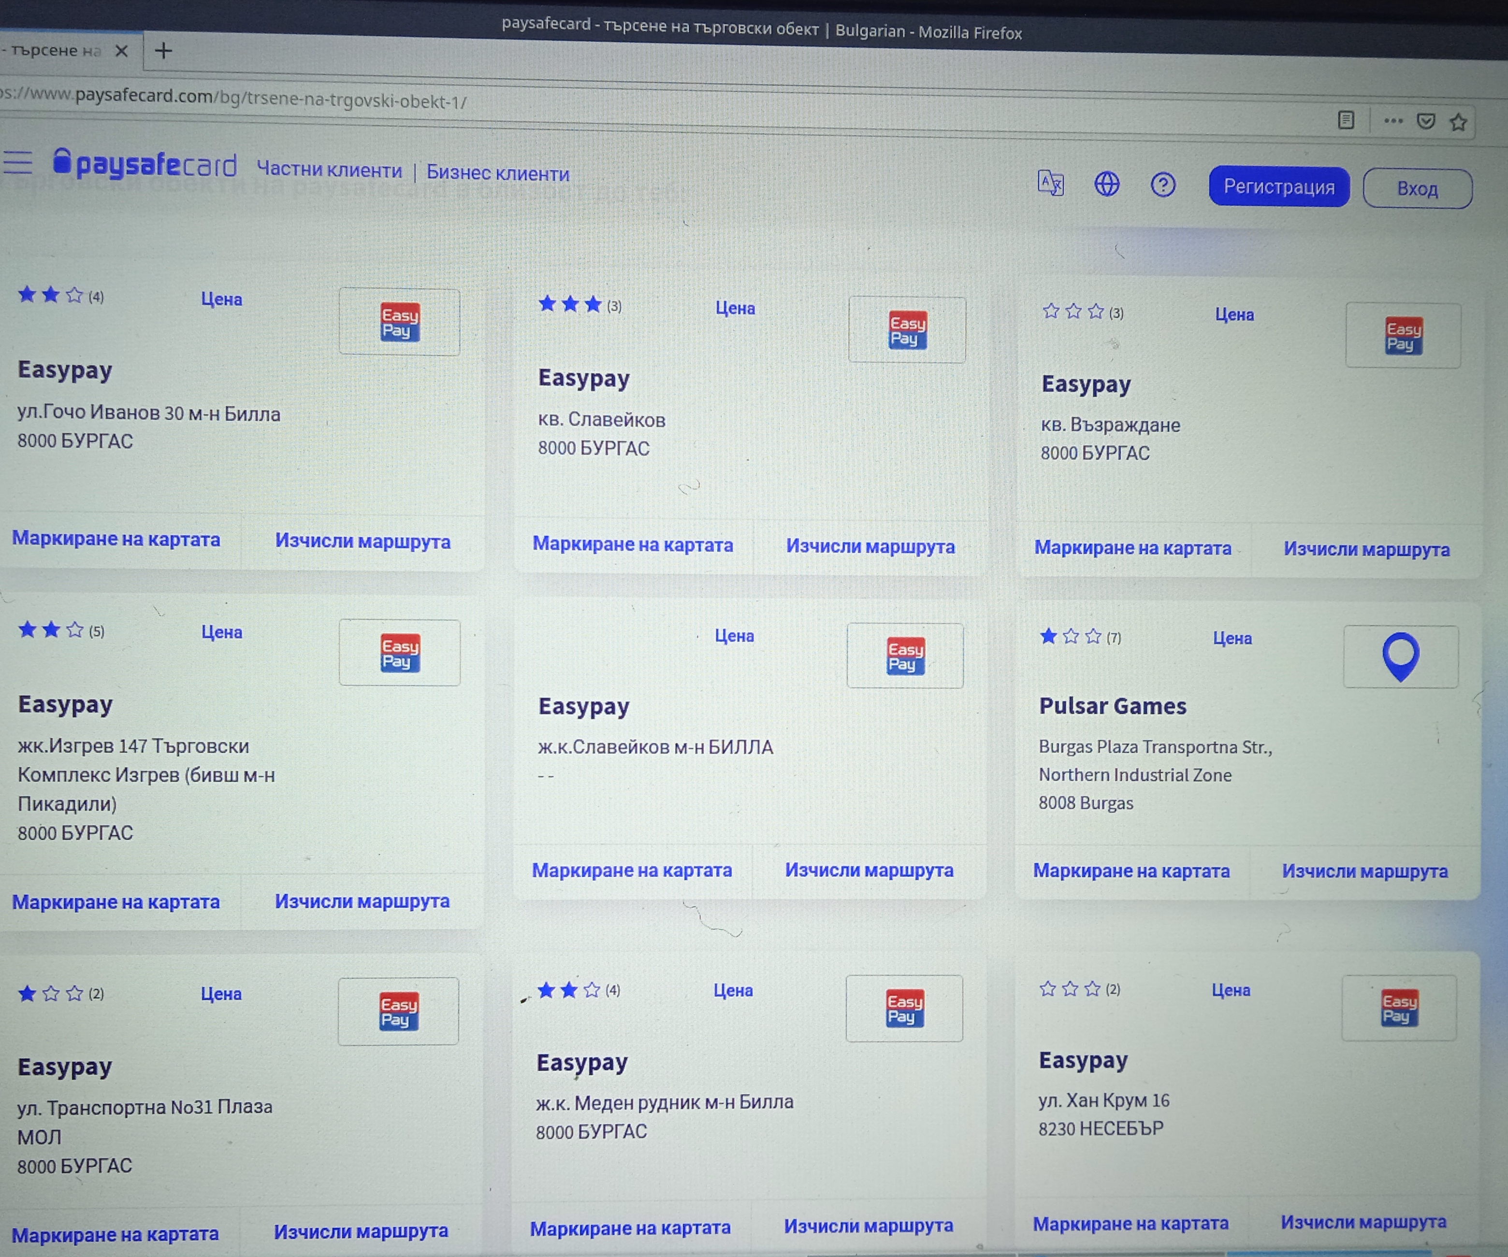Switch to Бизнес клиенти section
The image size is (1508, 1257).
click(x=498, y=173)
